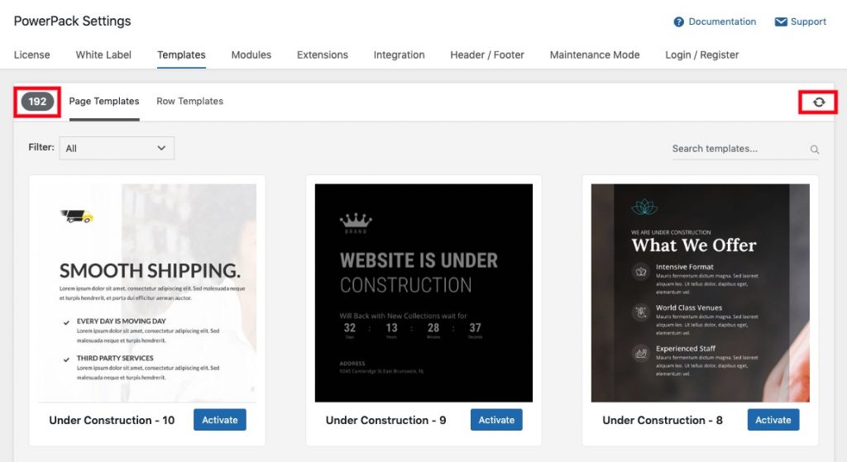The image size is (847, 462).
Task: Click the Filter: label
Action: (41, 147)
